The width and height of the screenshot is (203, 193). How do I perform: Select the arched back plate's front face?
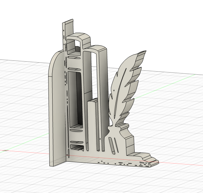coord(58,108)
